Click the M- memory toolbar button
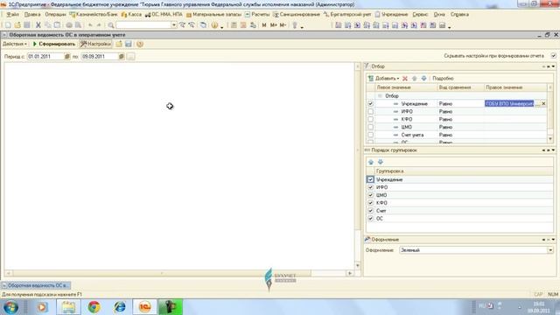The width and height of the screenshot is (560, 315). point(283,25)
